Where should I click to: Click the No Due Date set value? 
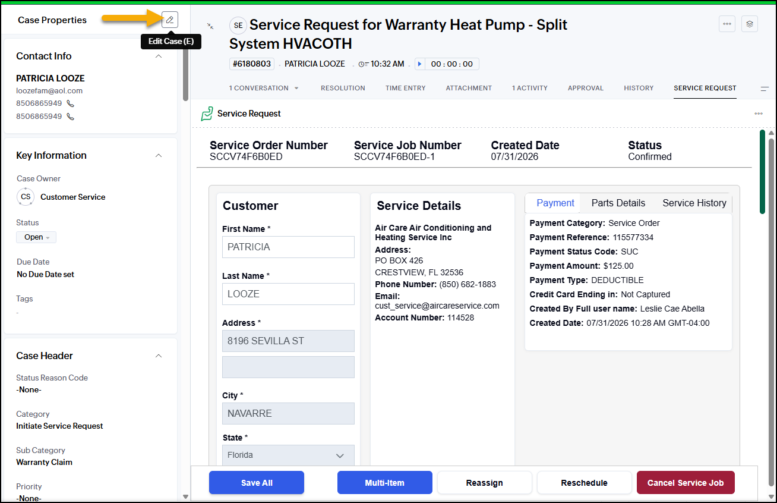click(x=46, y=275)
